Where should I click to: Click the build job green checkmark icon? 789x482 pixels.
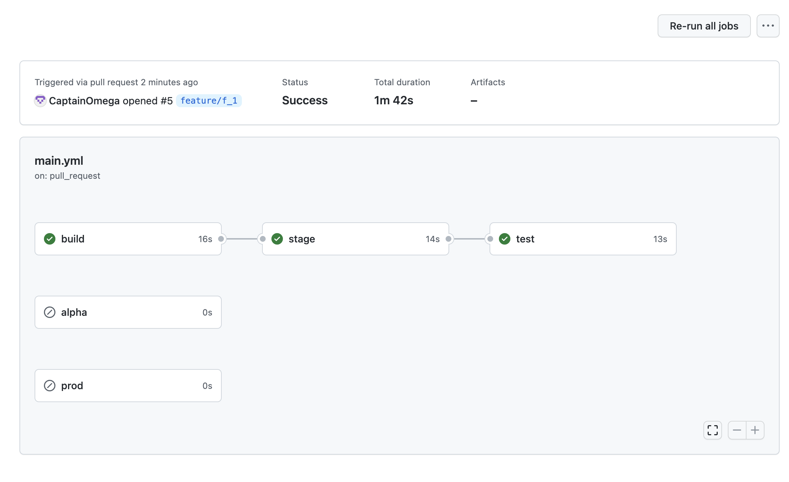coord(50,239)
